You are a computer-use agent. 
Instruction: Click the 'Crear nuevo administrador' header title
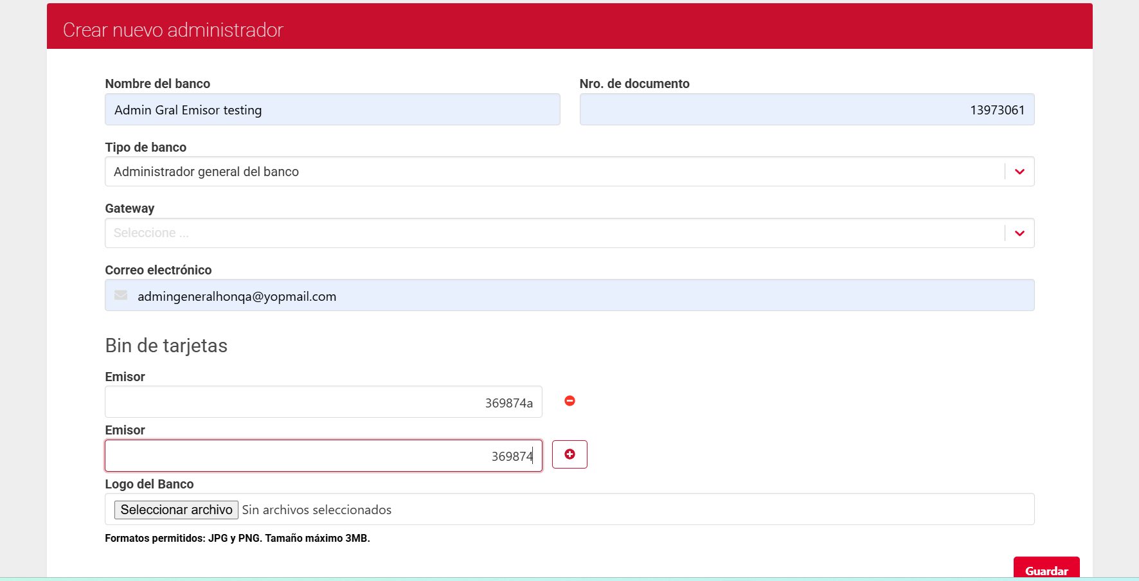173,30
